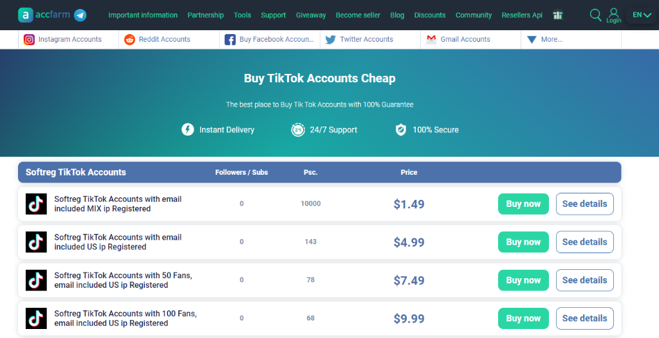
Task: Click the Instant Delivery lightning icon
Action: click(x=187, y=129)
